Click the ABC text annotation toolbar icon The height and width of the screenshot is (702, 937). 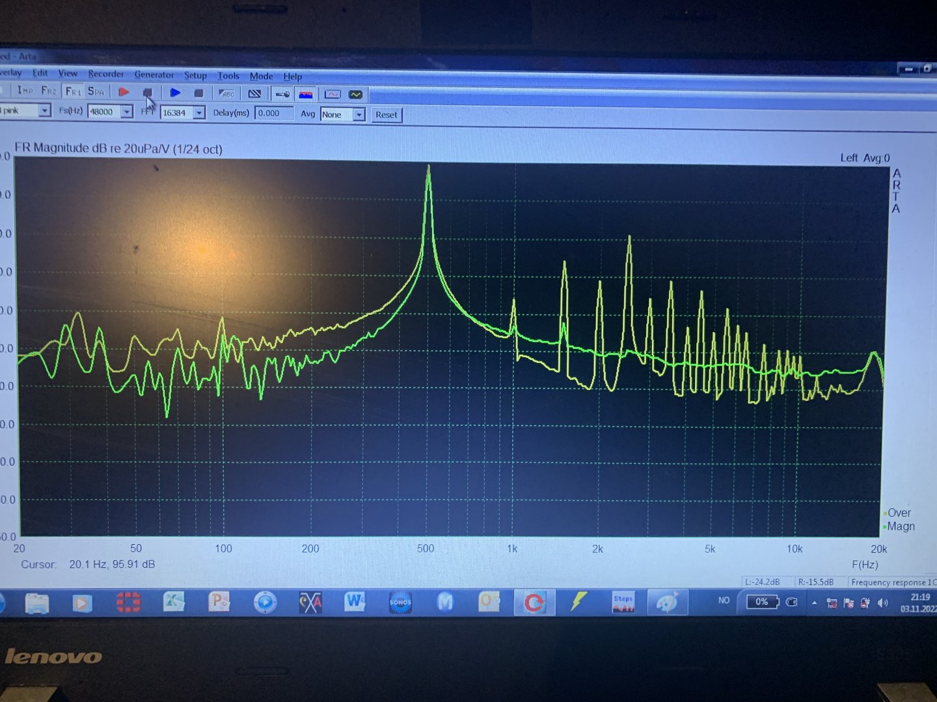[x=226, y=94]
